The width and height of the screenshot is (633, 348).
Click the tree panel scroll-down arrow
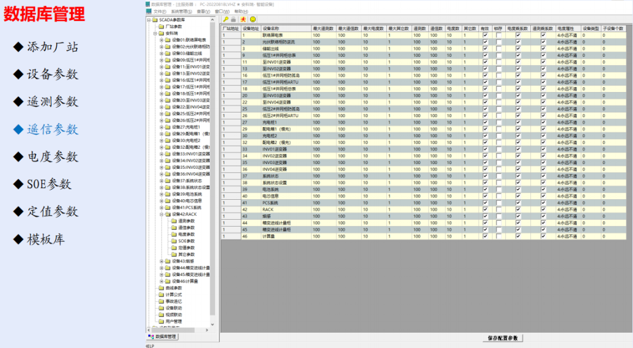coord(212,324)
